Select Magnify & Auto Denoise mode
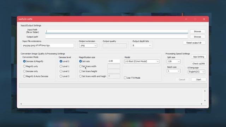The height and width of the screenshot is (127, 226). coord(36,76)
